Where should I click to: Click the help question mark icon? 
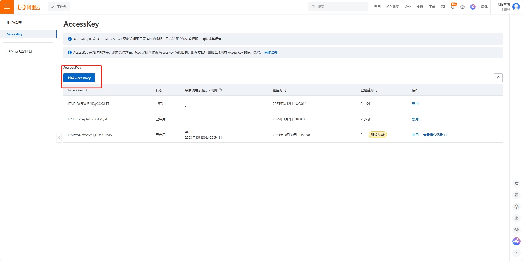463,7
